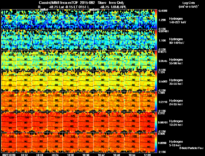
Task: Click the '1.106' colorbar value
Action: tap(162, 40)
